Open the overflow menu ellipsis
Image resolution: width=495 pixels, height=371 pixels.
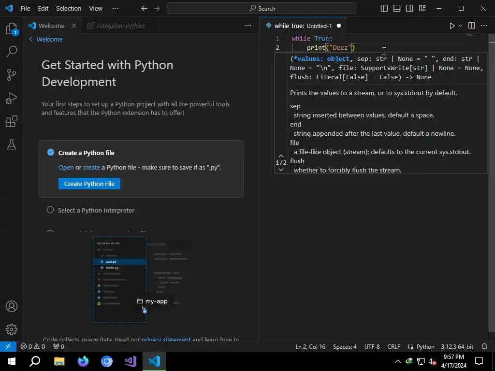tap(116, 9)
